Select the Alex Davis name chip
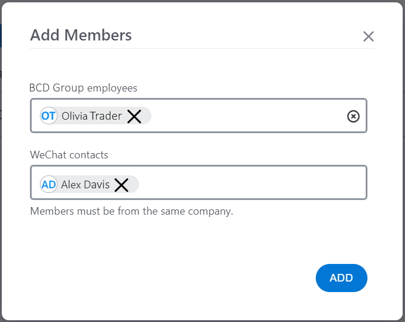This screenshot has height=322, width=405. (x=89, y=185)
